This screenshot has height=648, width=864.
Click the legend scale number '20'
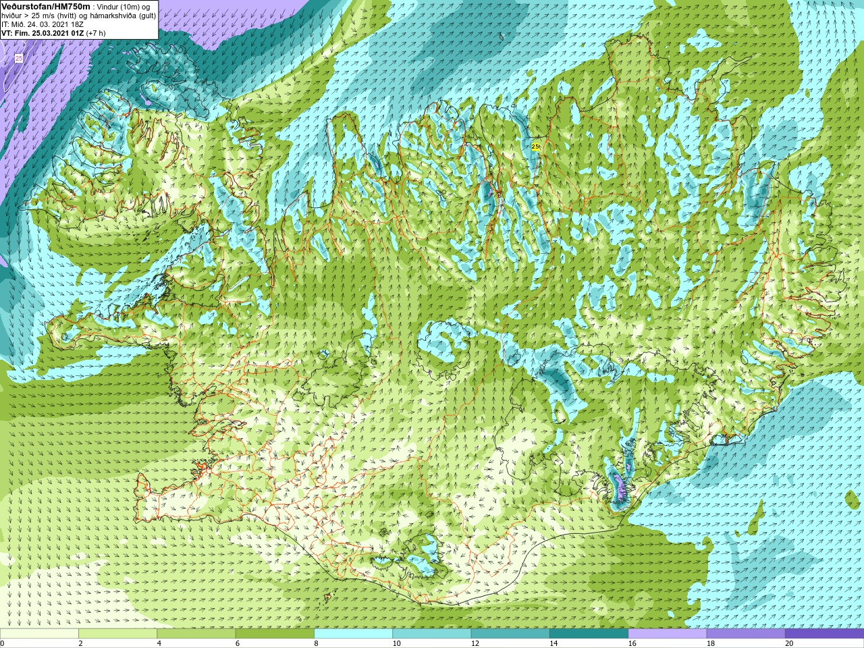click(789, 643)
